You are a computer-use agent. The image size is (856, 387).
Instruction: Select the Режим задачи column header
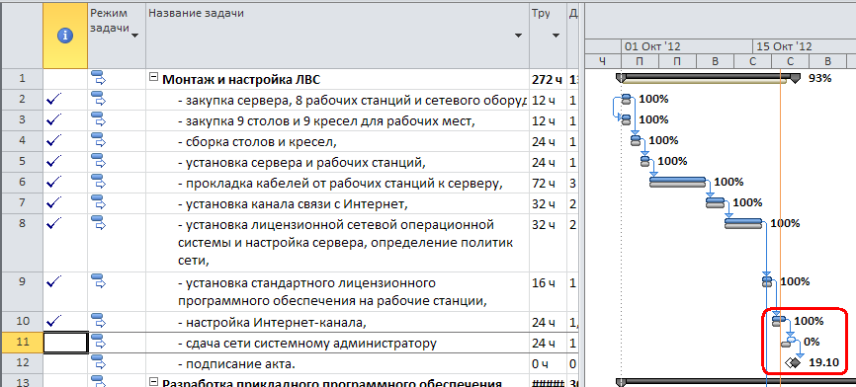pos(117,36)
